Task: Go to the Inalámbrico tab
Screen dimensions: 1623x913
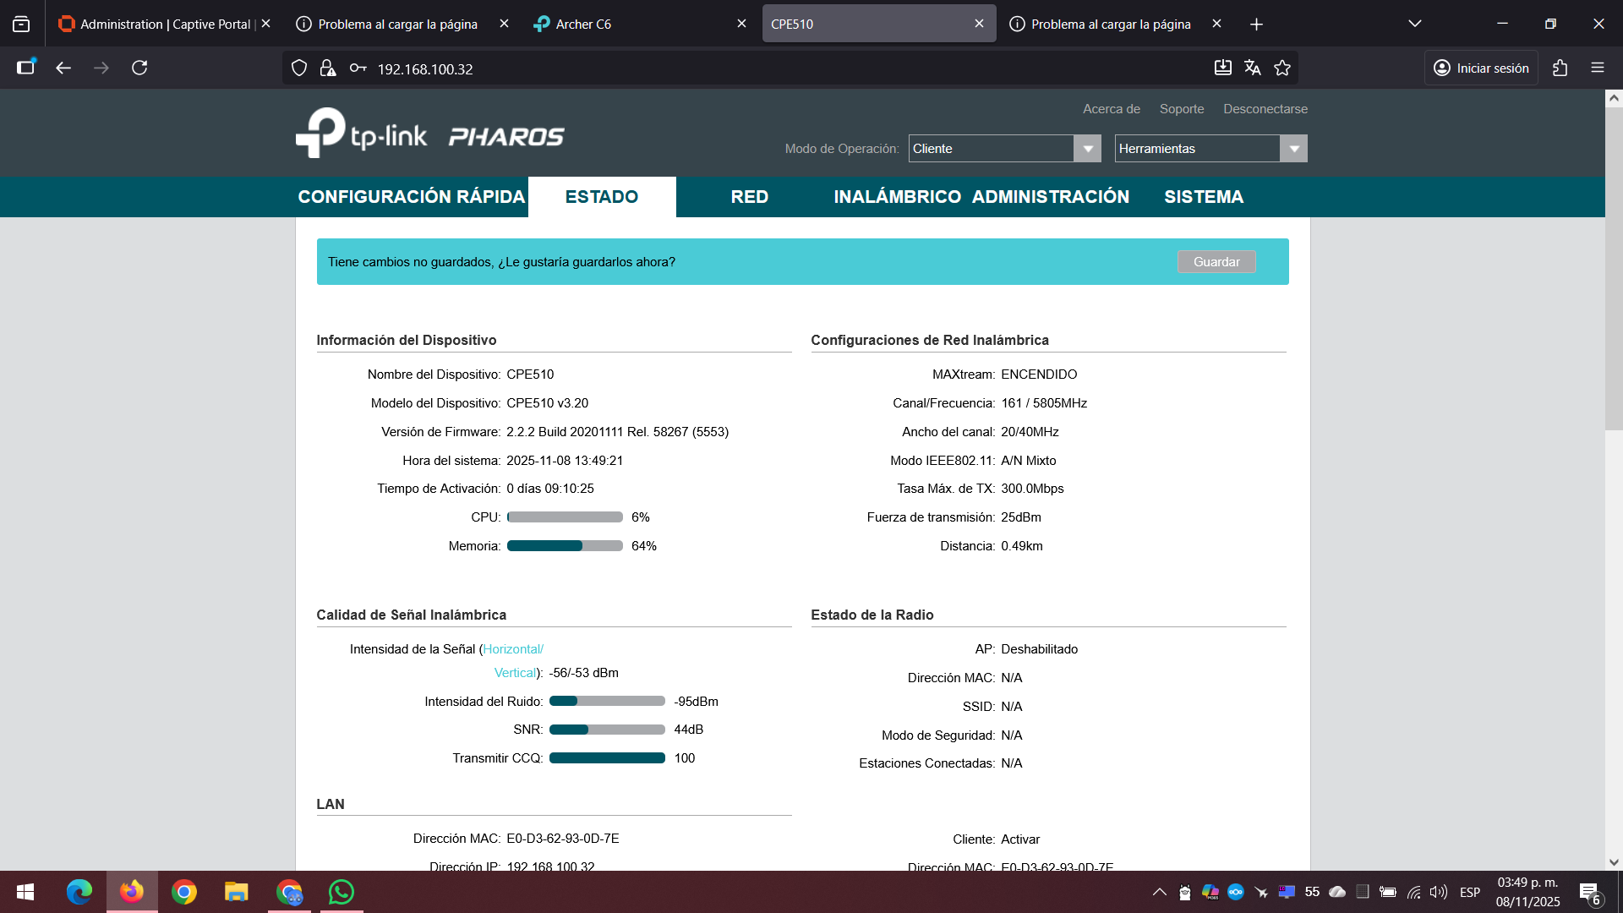Action: [x=898, y=197]
